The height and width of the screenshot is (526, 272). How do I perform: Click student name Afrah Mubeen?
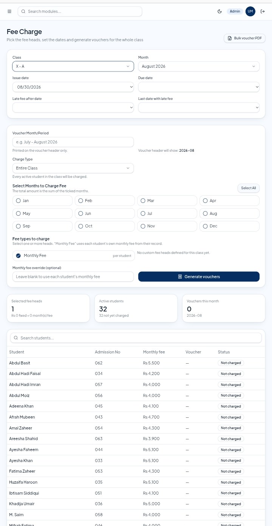[x=22, y=417]
